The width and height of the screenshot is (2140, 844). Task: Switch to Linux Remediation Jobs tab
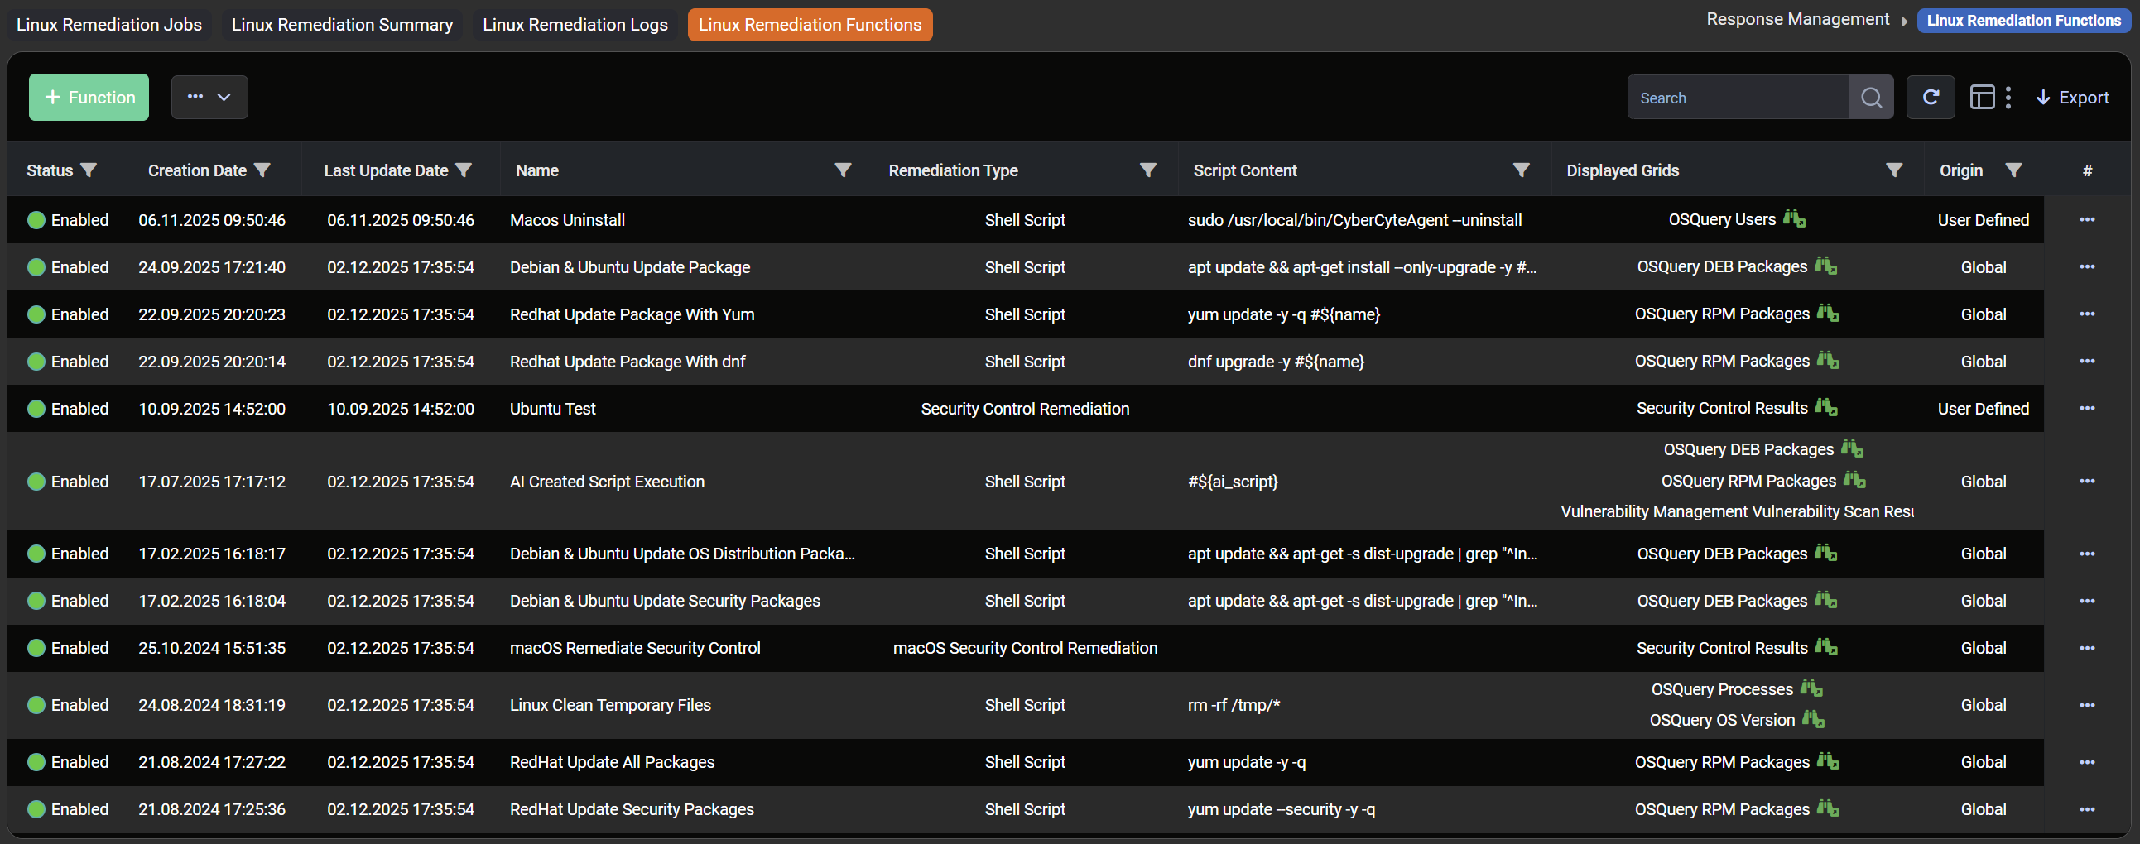click(x=108, y=25)
